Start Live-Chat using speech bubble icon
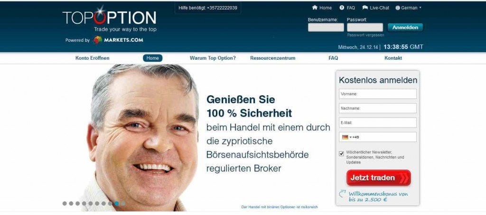Image resolution: width=486 pixels, height=215 pixels. [365, 8]
